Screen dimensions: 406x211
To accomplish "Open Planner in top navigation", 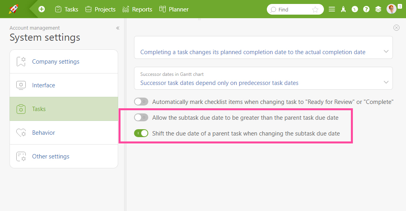I will coord(174,9).
